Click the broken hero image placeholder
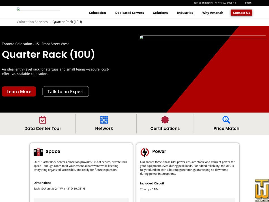Image resolution: width=269 pixels, height=202 pixels. click(x=203, y=37)
